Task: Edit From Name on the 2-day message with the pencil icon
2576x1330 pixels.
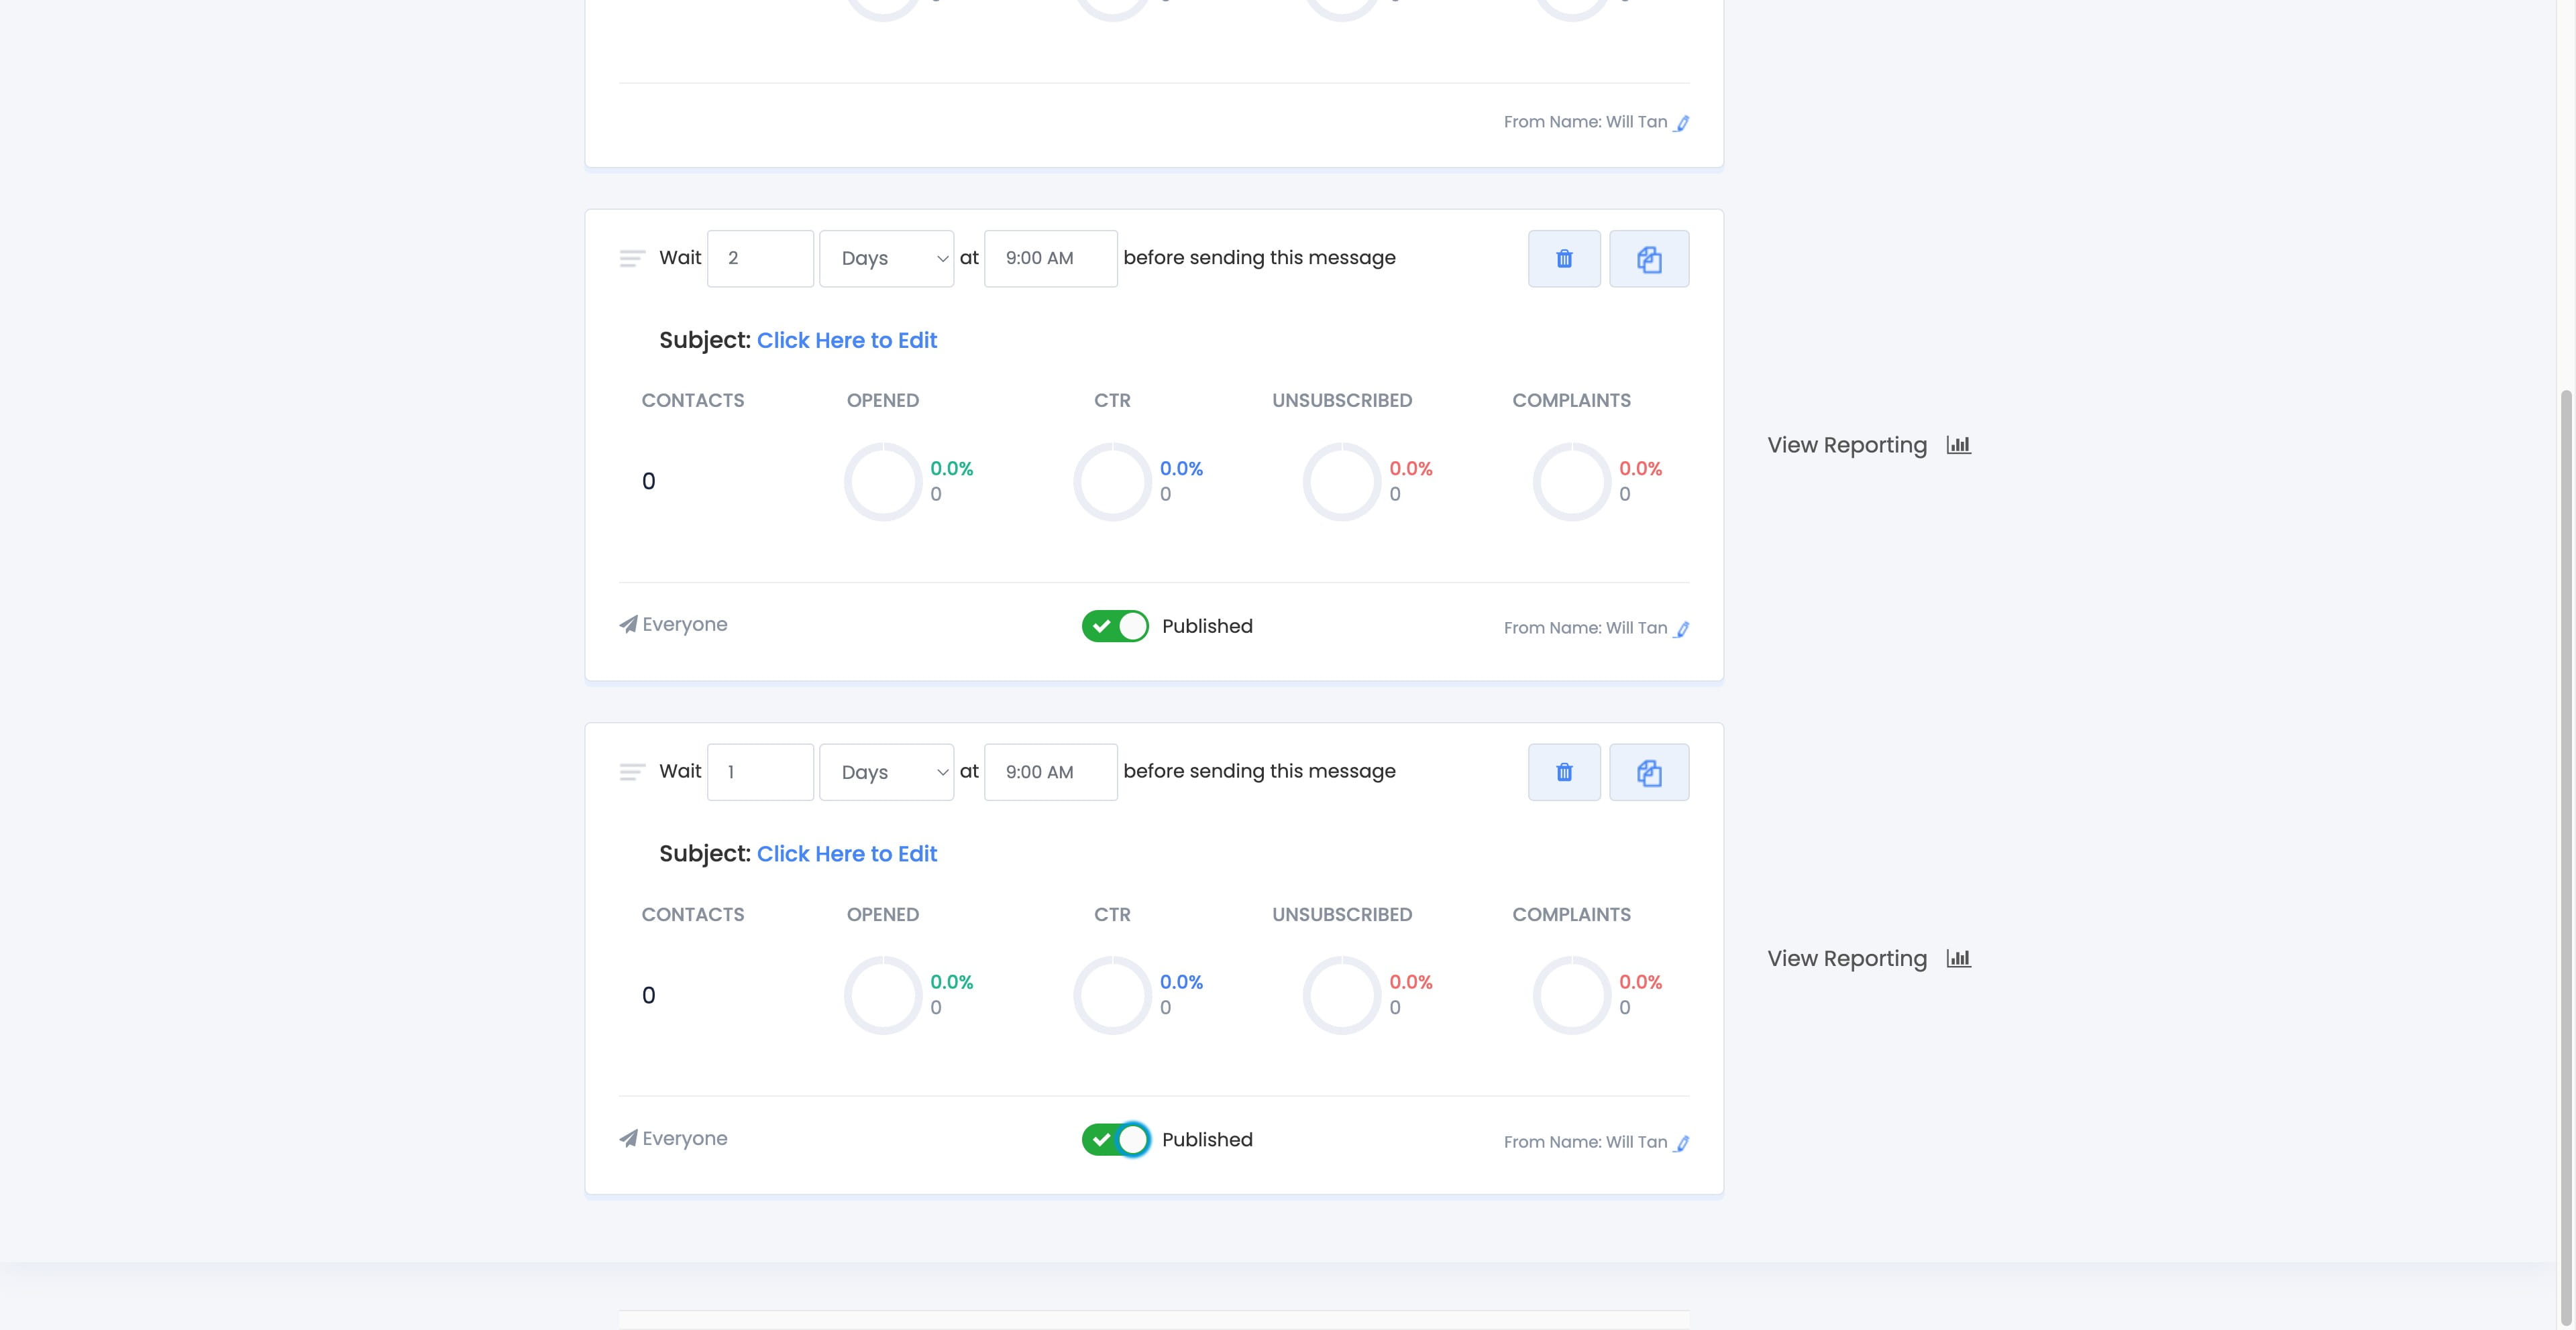Action: click(1682, 629)
